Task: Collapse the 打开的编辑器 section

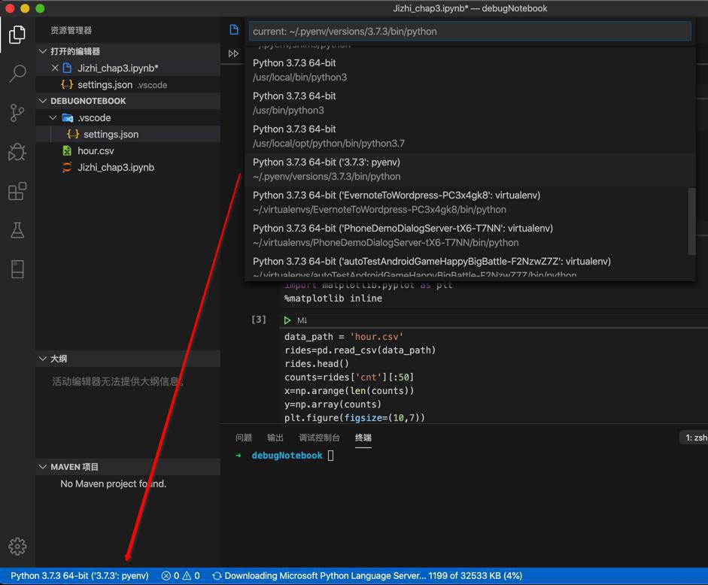Action: pyautogui.click(x=43, y=51)
